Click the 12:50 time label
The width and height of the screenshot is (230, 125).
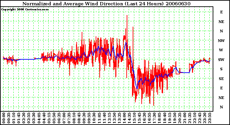pyautogui.click(x=114, y=118)
